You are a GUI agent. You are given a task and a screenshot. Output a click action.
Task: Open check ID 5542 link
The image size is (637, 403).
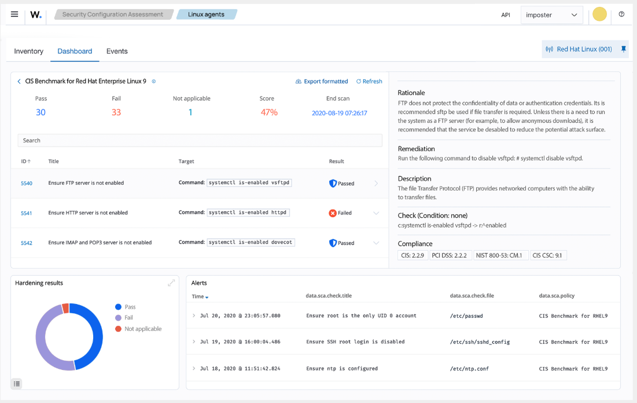[x=27, y=243]
